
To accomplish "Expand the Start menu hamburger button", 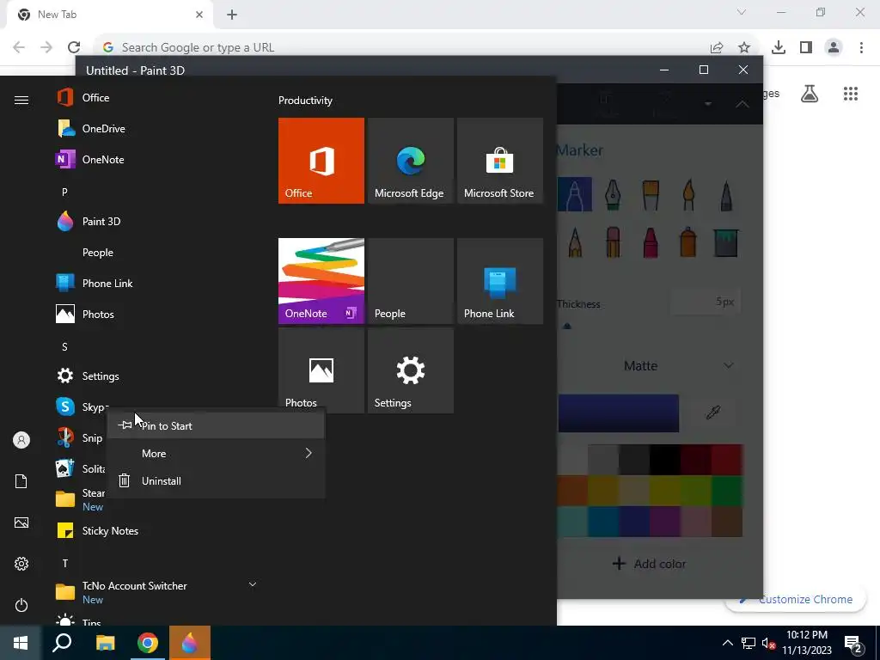I will tap(21, 100).
